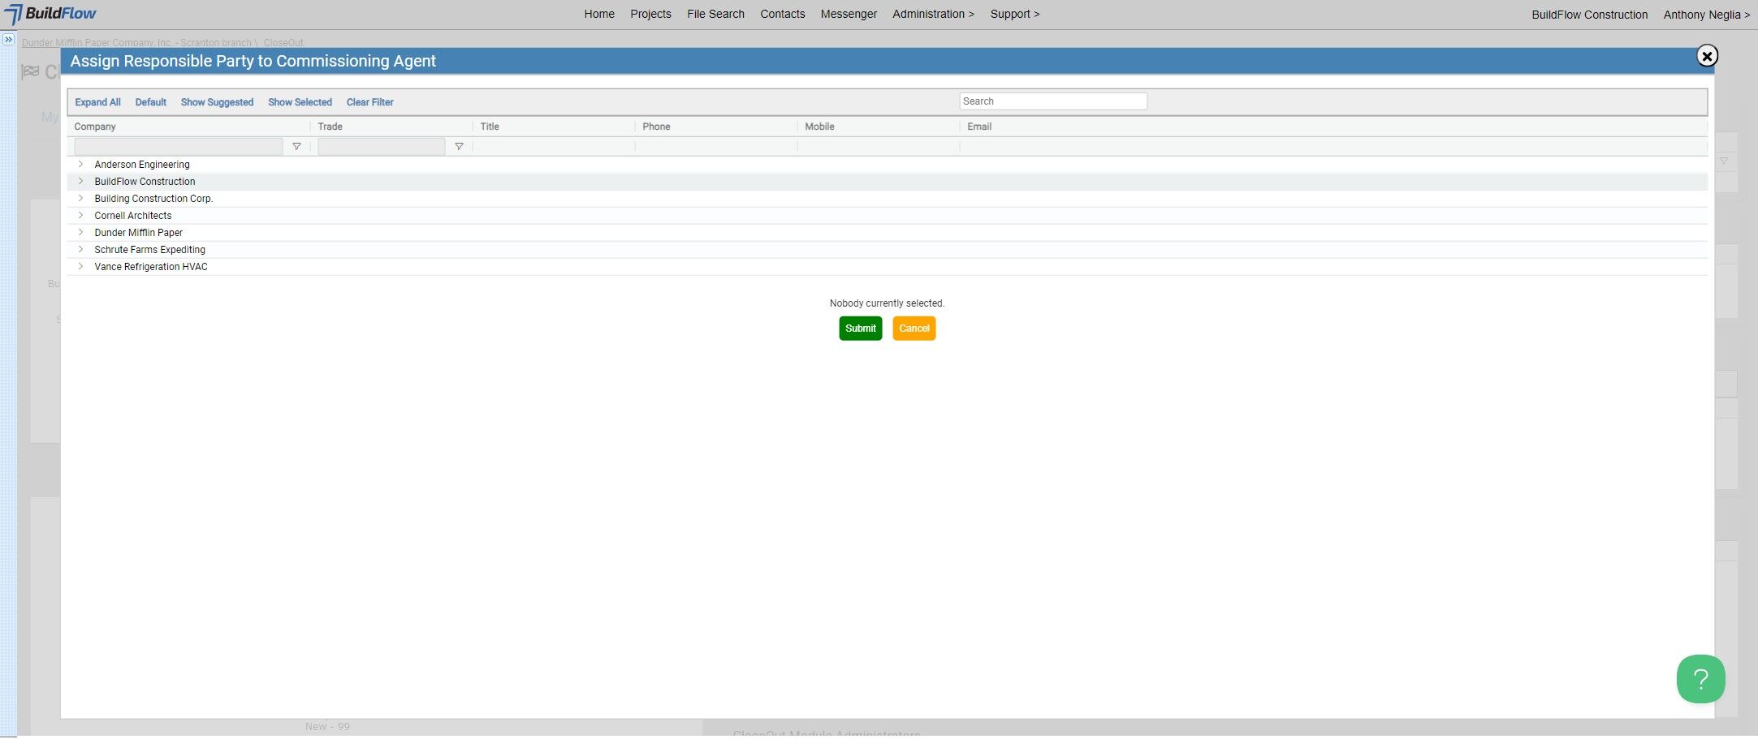
Task: Close the Assign Responsible Party dialog
Action: pyautogui.click(x=1707, y=56)
